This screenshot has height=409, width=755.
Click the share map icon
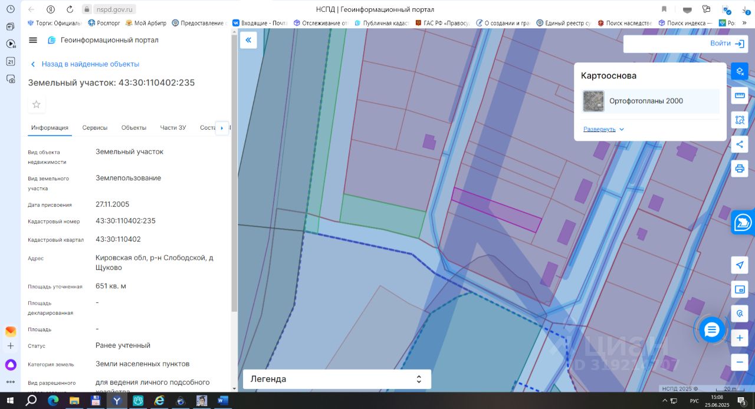pyautogui.click(x=740, y=144)
